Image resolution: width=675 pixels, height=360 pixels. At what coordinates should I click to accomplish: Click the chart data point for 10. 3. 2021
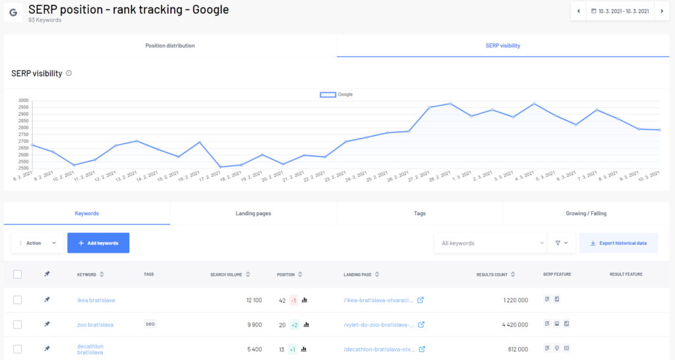pos(659,130)
